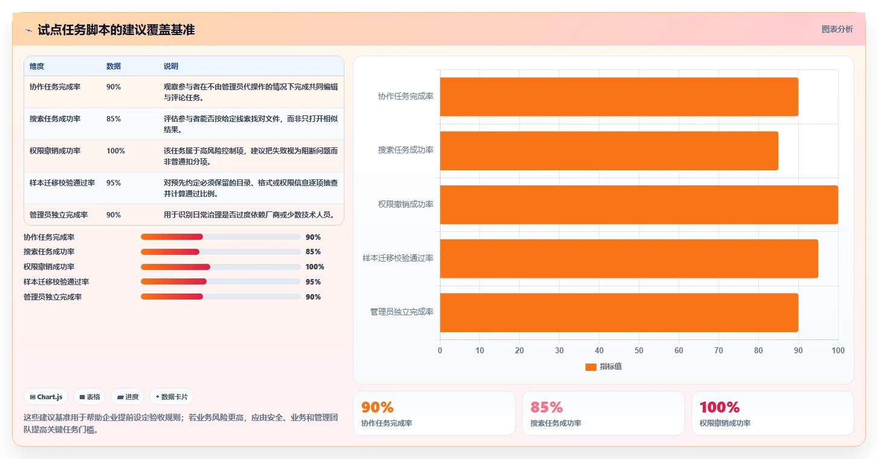
Task: Click the x-axis tick label 50
Action: point(639,350)
